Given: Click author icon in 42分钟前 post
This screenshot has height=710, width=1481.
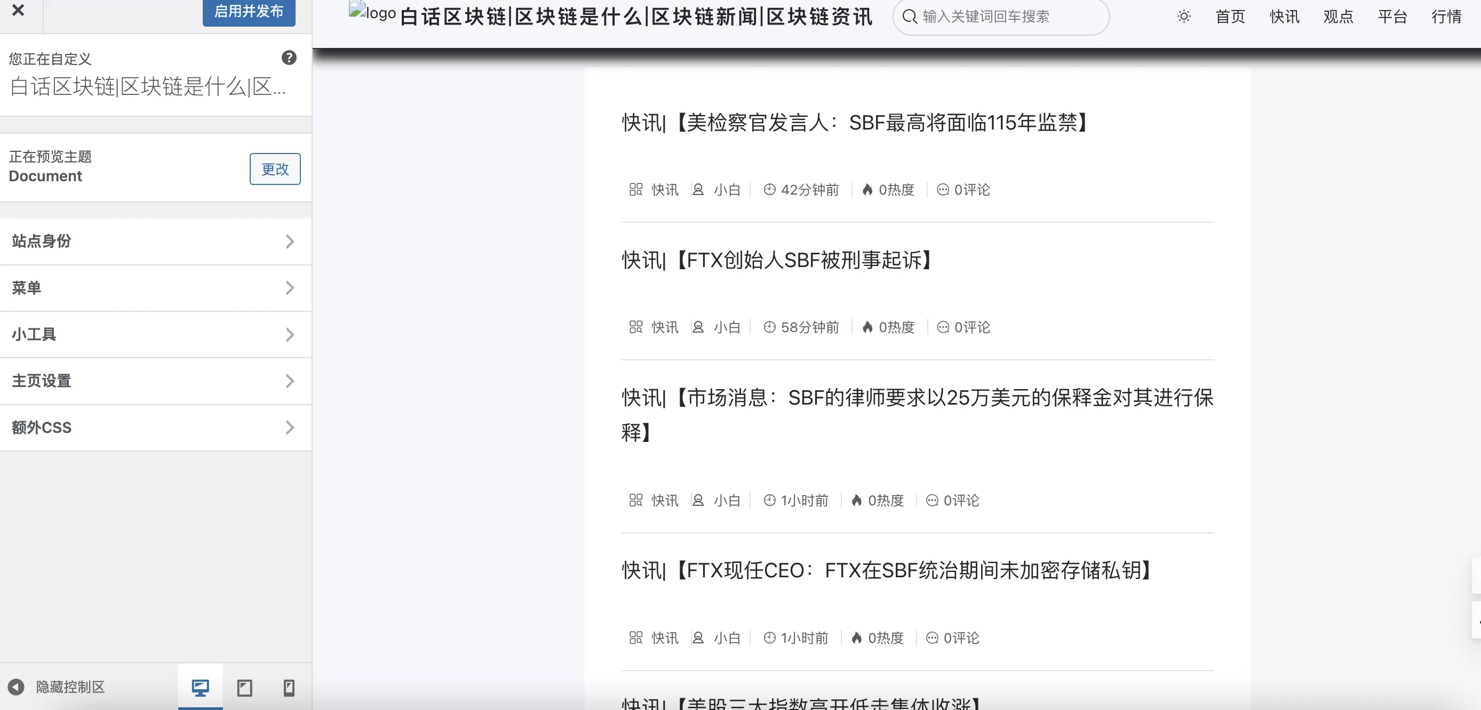Looking at the screenshot, I should pos(698,190).
